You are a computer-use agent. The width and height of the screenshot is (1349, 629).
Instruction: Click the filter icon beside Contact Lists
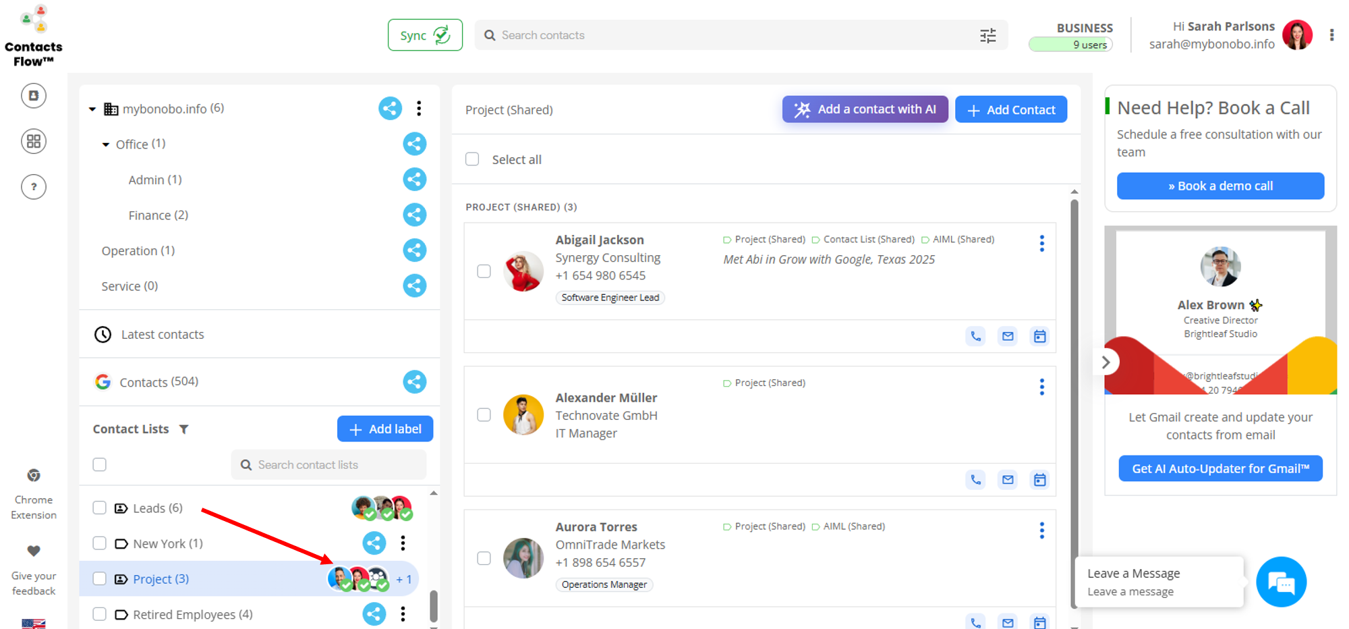pyautogui.click(x=183, y=429)
